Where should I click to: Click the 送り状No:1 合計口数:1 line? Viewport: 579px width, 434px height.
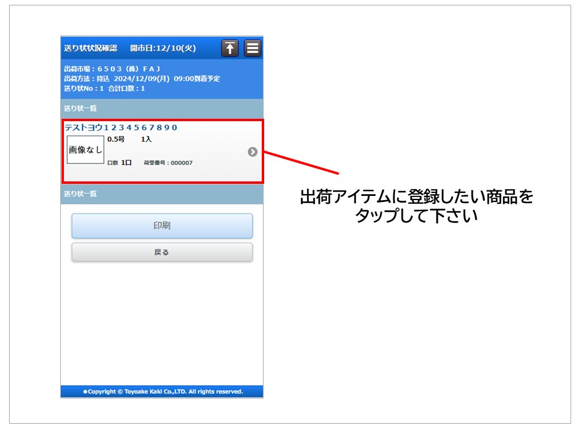(x=104, y=88)
